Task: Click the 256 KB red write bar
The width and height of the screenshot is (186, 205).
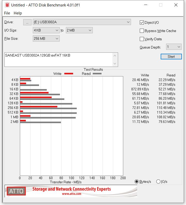Action: coord(39,107)
